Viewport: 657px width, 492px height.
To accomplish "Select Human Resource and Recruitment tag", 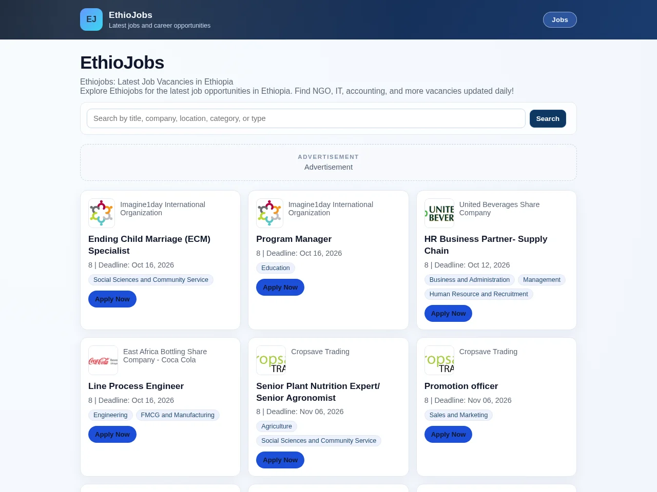I will point(479,294).
